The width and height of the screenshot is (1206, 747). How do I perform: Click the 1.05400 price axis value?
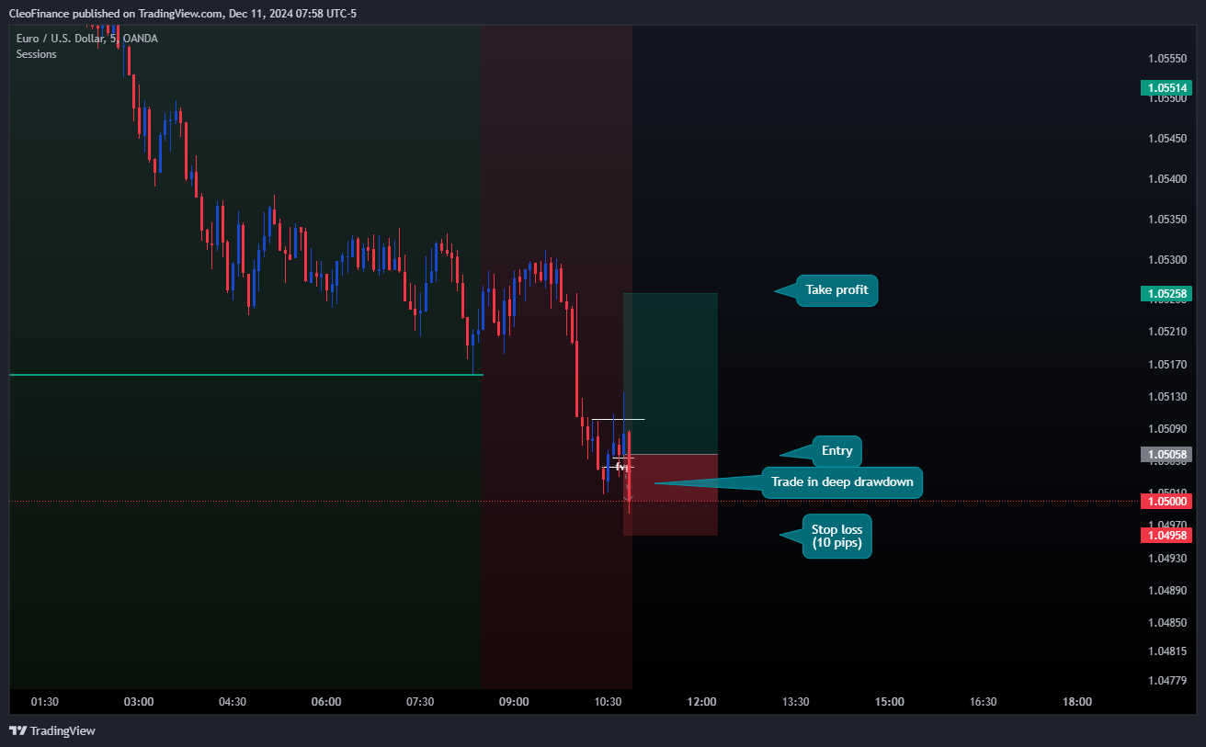coord(1166,178)
